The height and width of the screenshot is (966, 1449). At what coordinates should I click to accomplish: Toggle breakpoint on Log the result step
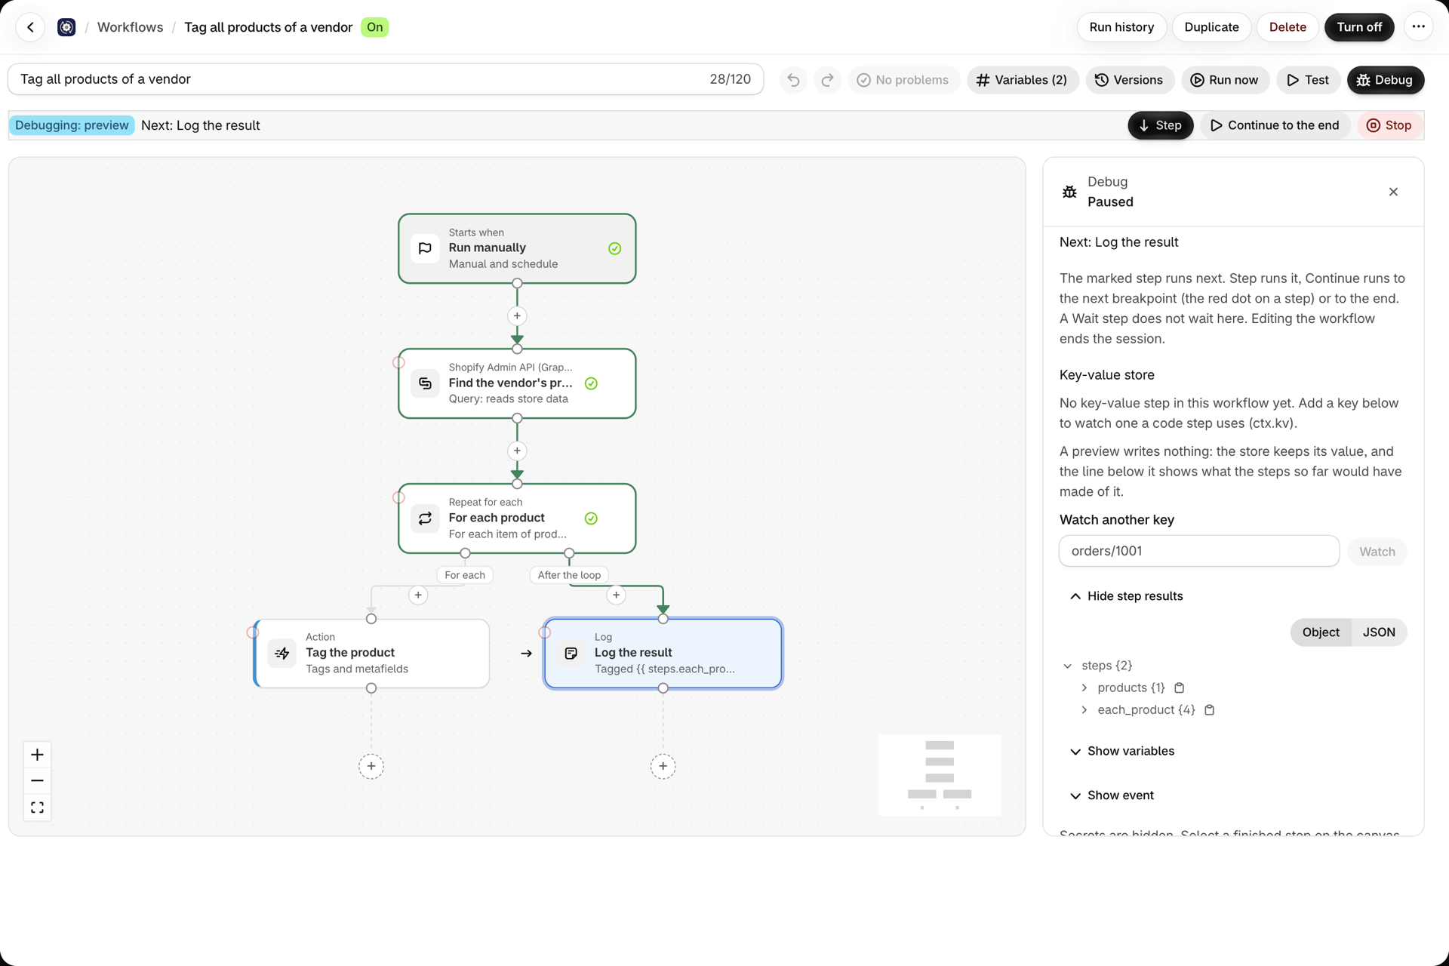click(x=545, y=632)
